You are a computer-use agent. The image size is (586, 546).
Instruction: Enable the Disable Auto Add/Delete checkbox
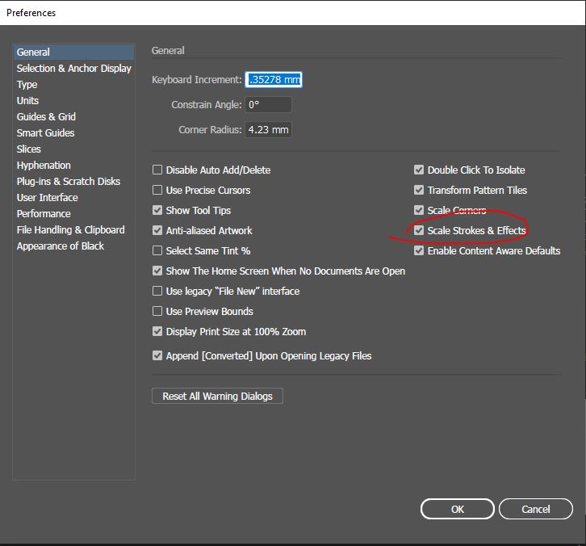(x=157, y=170)
